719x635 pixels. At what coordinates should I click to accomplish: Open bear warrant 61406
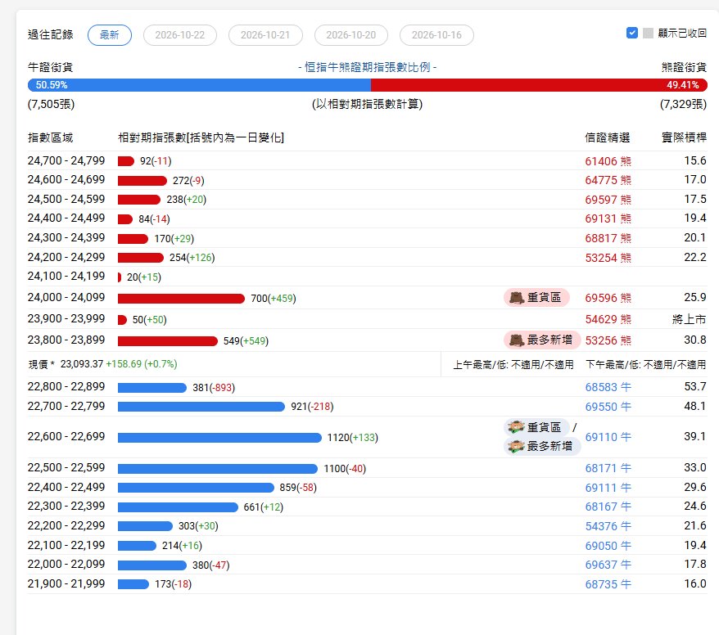click(608, 161)
